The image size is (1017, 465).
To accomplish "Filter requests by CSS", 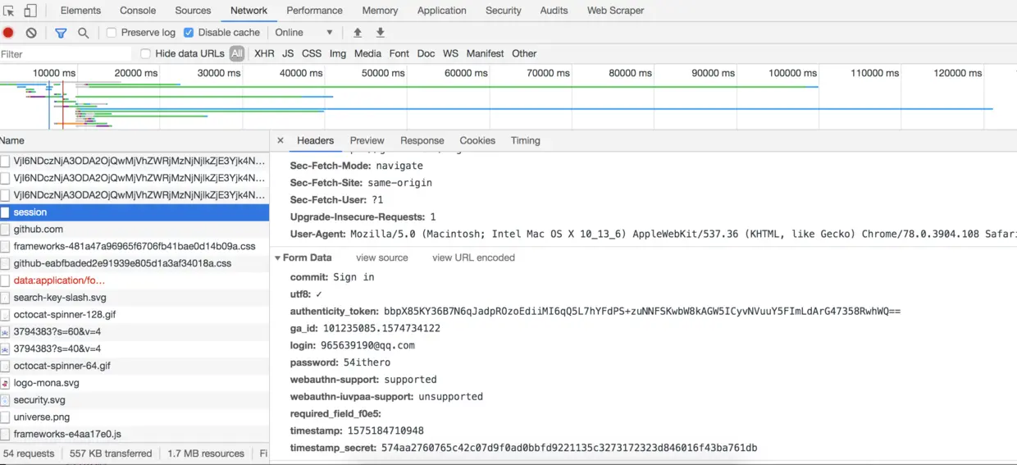I will pos(312,54).
